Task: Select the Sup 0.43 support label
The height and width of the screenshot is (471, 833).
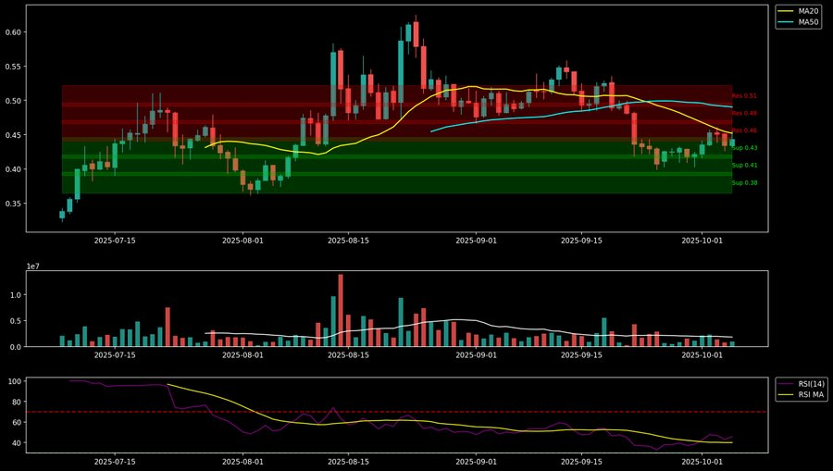Action: tap(744, 148)
